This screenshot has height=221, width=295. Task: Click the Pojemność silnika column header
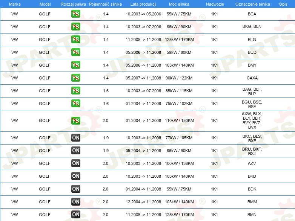pos(105,4)
